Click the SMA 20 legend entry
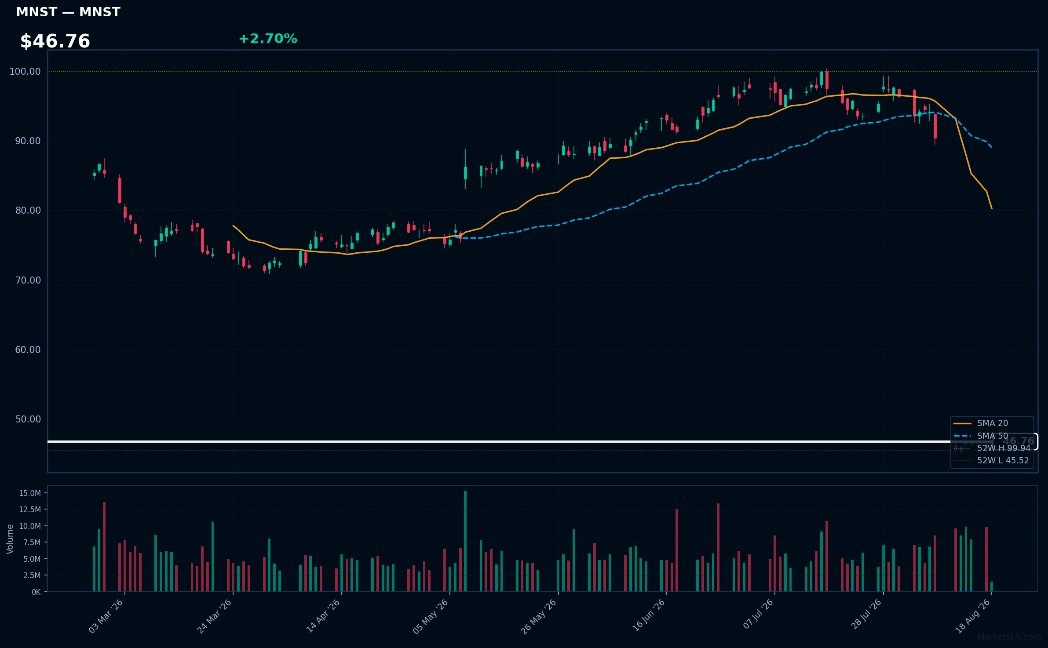The image size is (1048, 648). 981,423
